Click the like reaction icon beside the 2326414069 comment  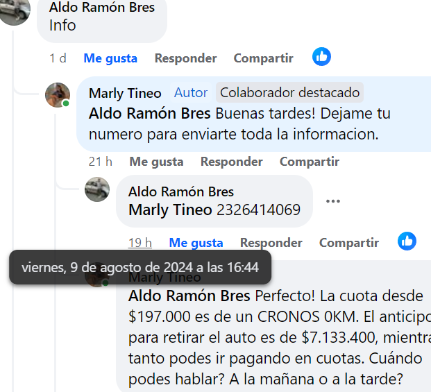(x=407, y=241)
